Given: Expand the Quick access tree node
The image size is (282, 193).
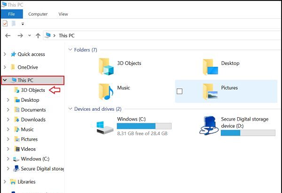Looking at the screenshot, I should pyautogui.click(x=5, y=54).
